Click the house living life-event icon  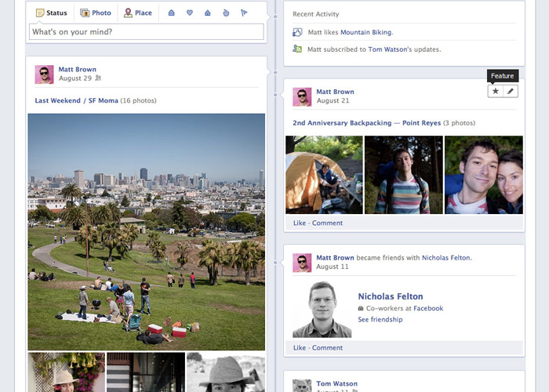tap(208, 13)
